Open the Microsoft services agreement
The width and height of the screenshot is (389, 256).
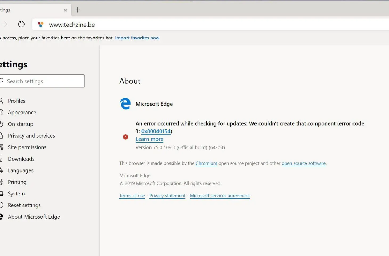tap(220, 195)
